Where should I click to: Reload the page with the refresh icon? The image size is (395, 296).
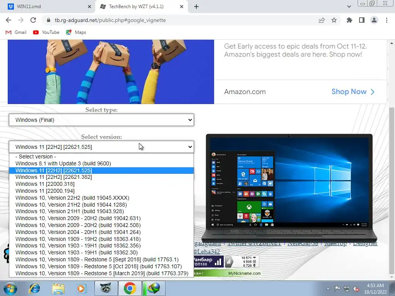(33, 20)
